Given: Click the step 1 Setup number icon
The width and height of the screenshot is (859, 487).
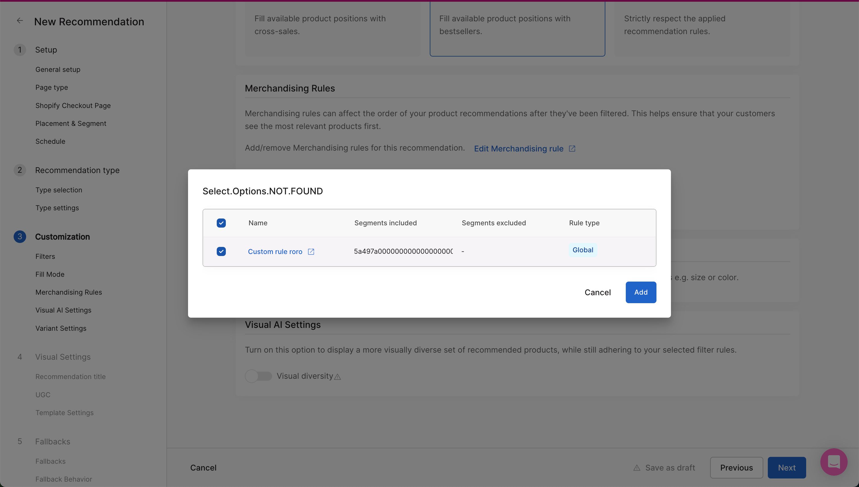Looking at the screenshot, I should tap(20, 50).
